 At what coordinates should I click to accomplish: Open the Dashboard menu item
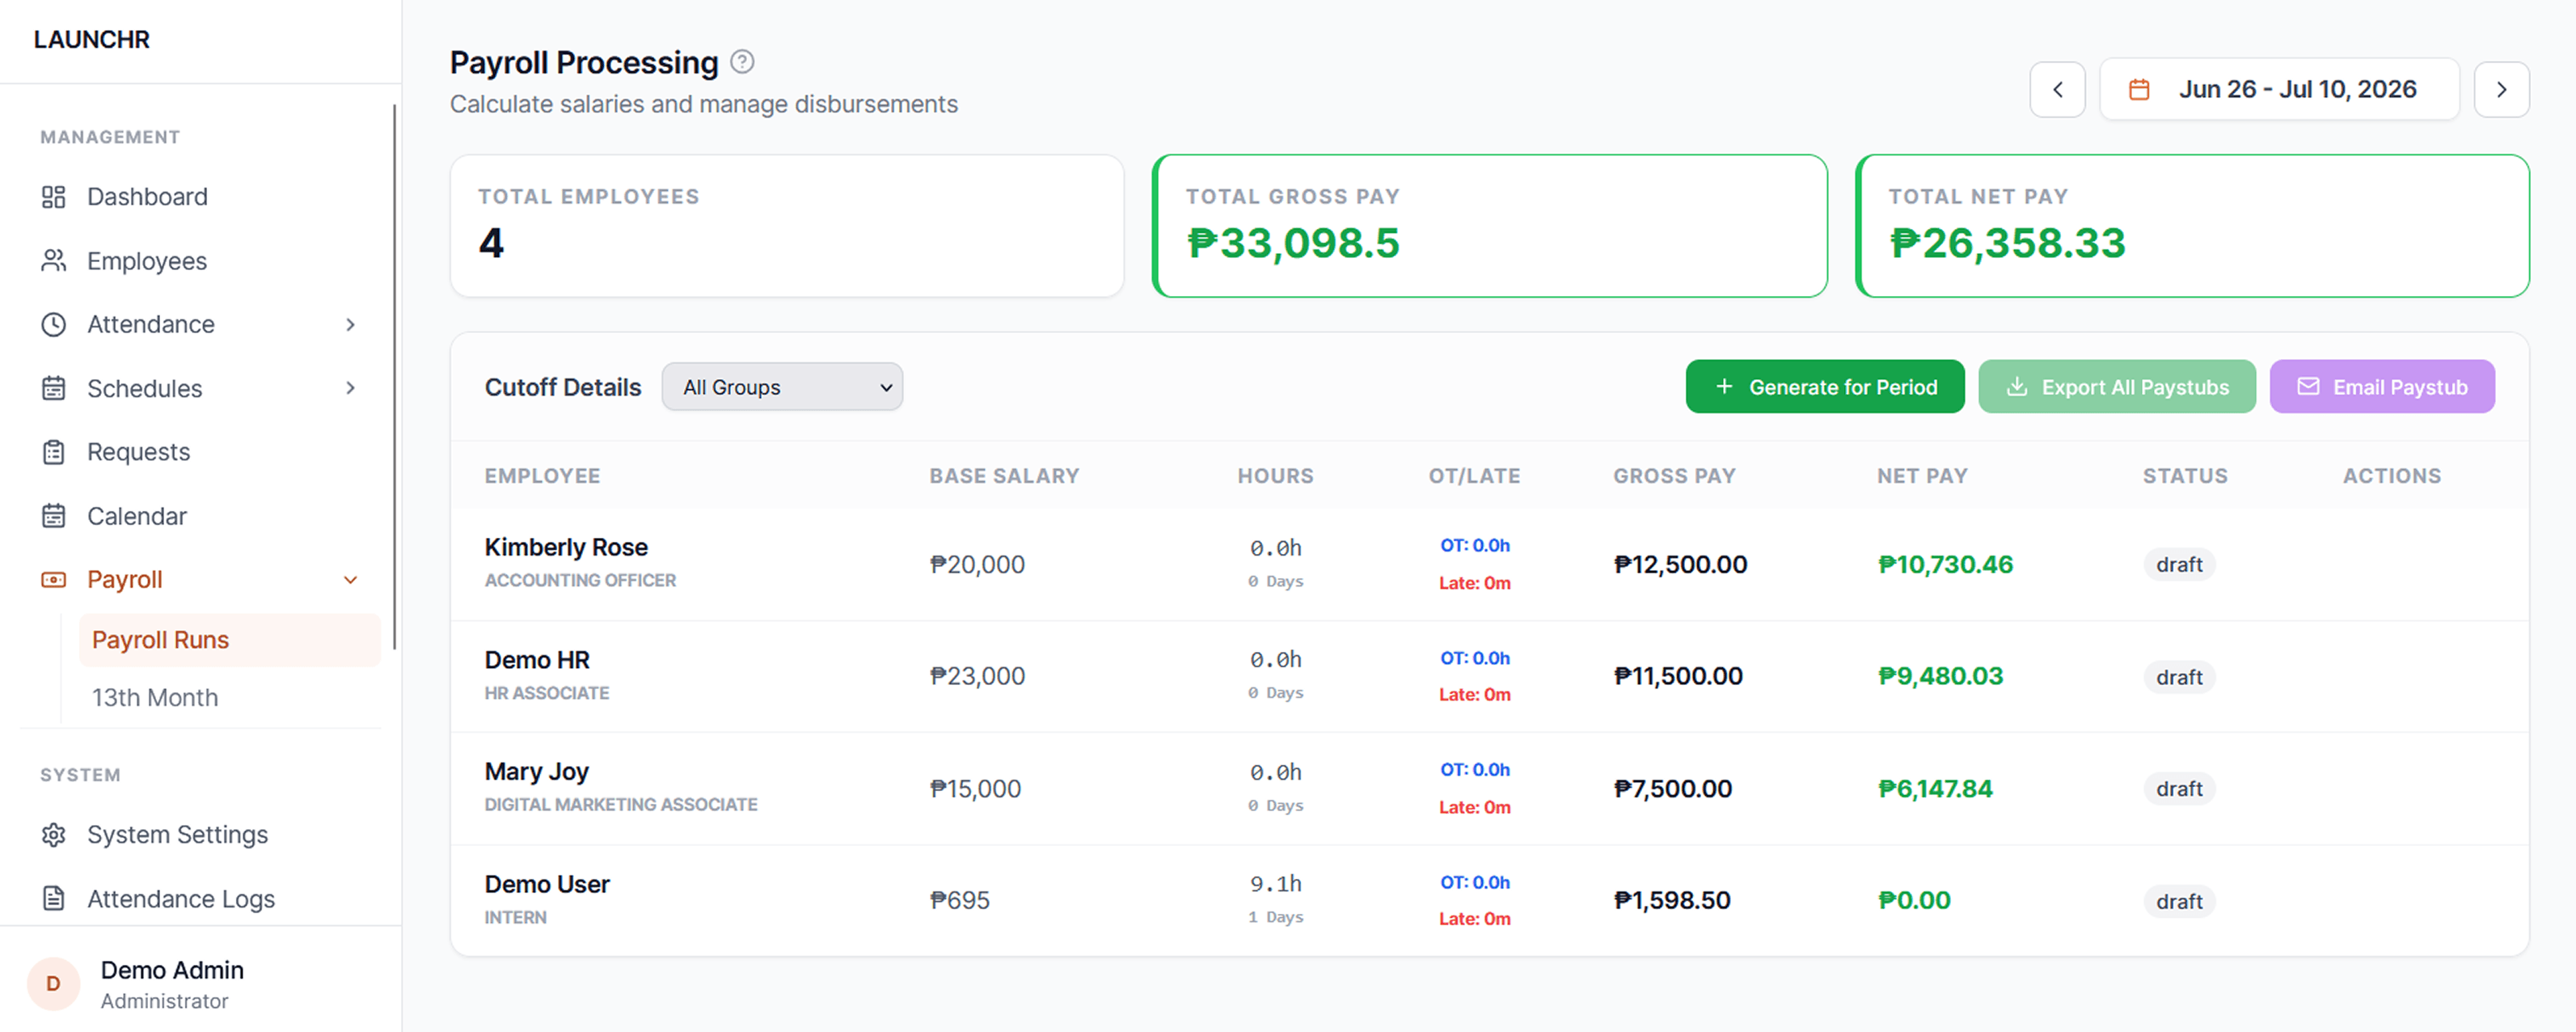[200, 197]
